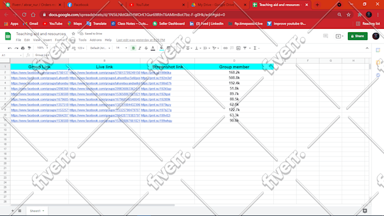
Task: Toggle strikethrough formatting
Action: pos(146,48)
